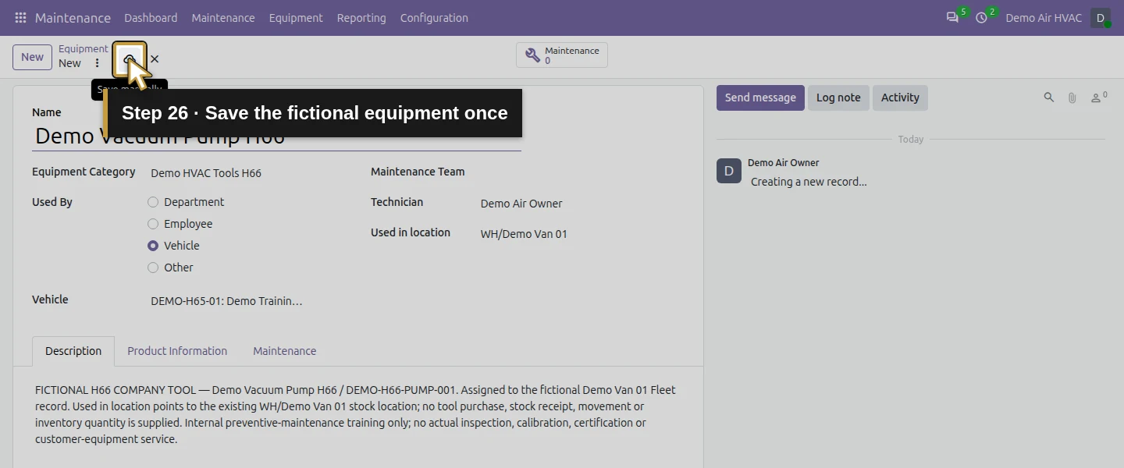Viewport: 1124px width, 468px height.
Task: Open the Configuration menu
Action: [434, 18]
